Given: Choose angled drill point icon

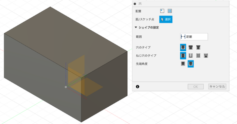Looking at the screenshot, I should [x=190, y=64].
